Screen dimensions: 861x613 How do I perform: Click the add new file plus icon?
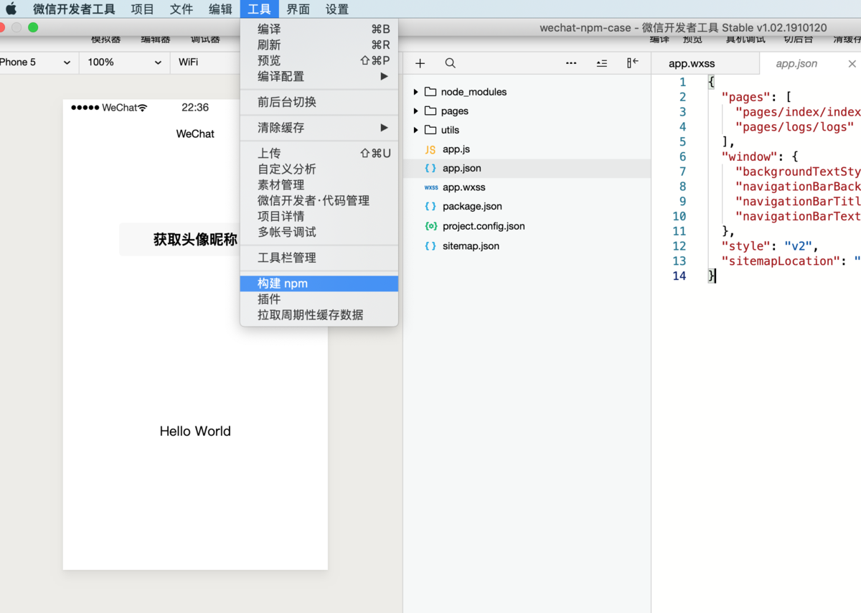click(420, 63)
